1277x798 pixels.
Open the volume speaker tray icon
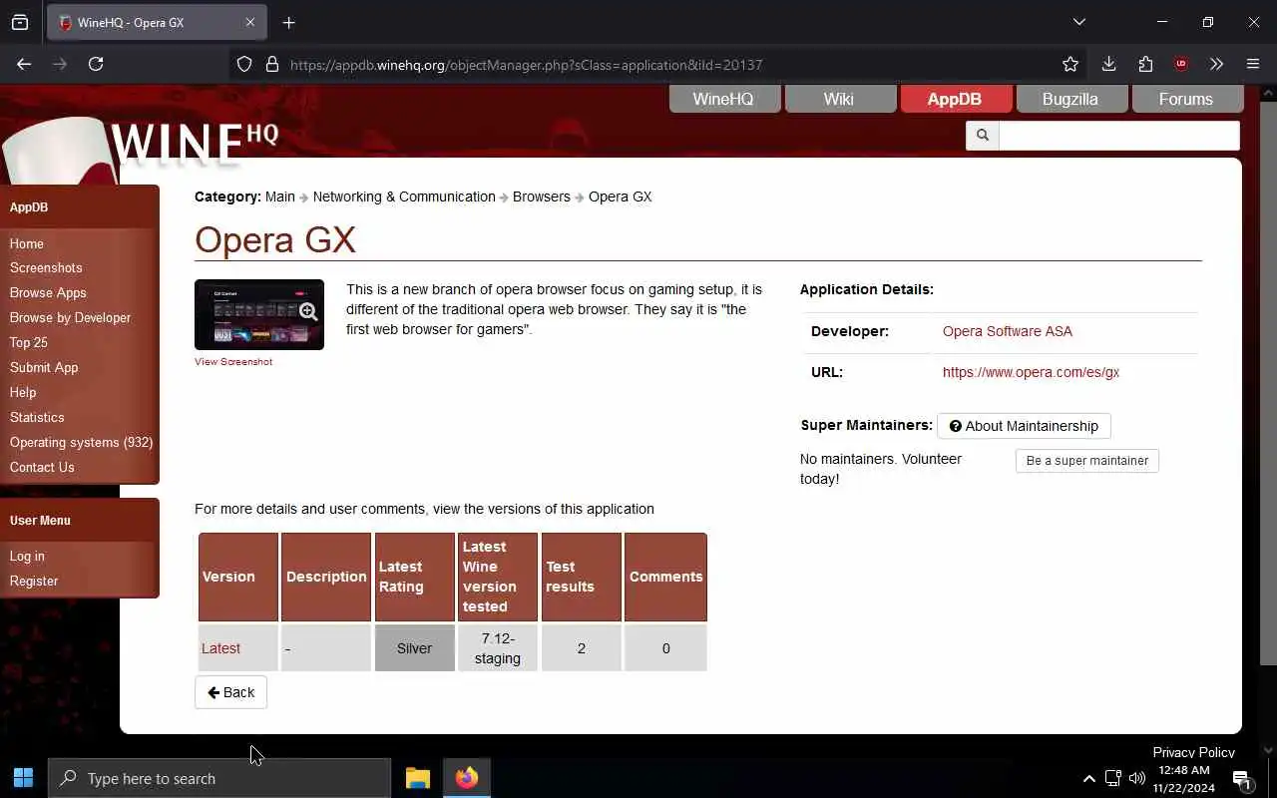tap(1137, 778)
